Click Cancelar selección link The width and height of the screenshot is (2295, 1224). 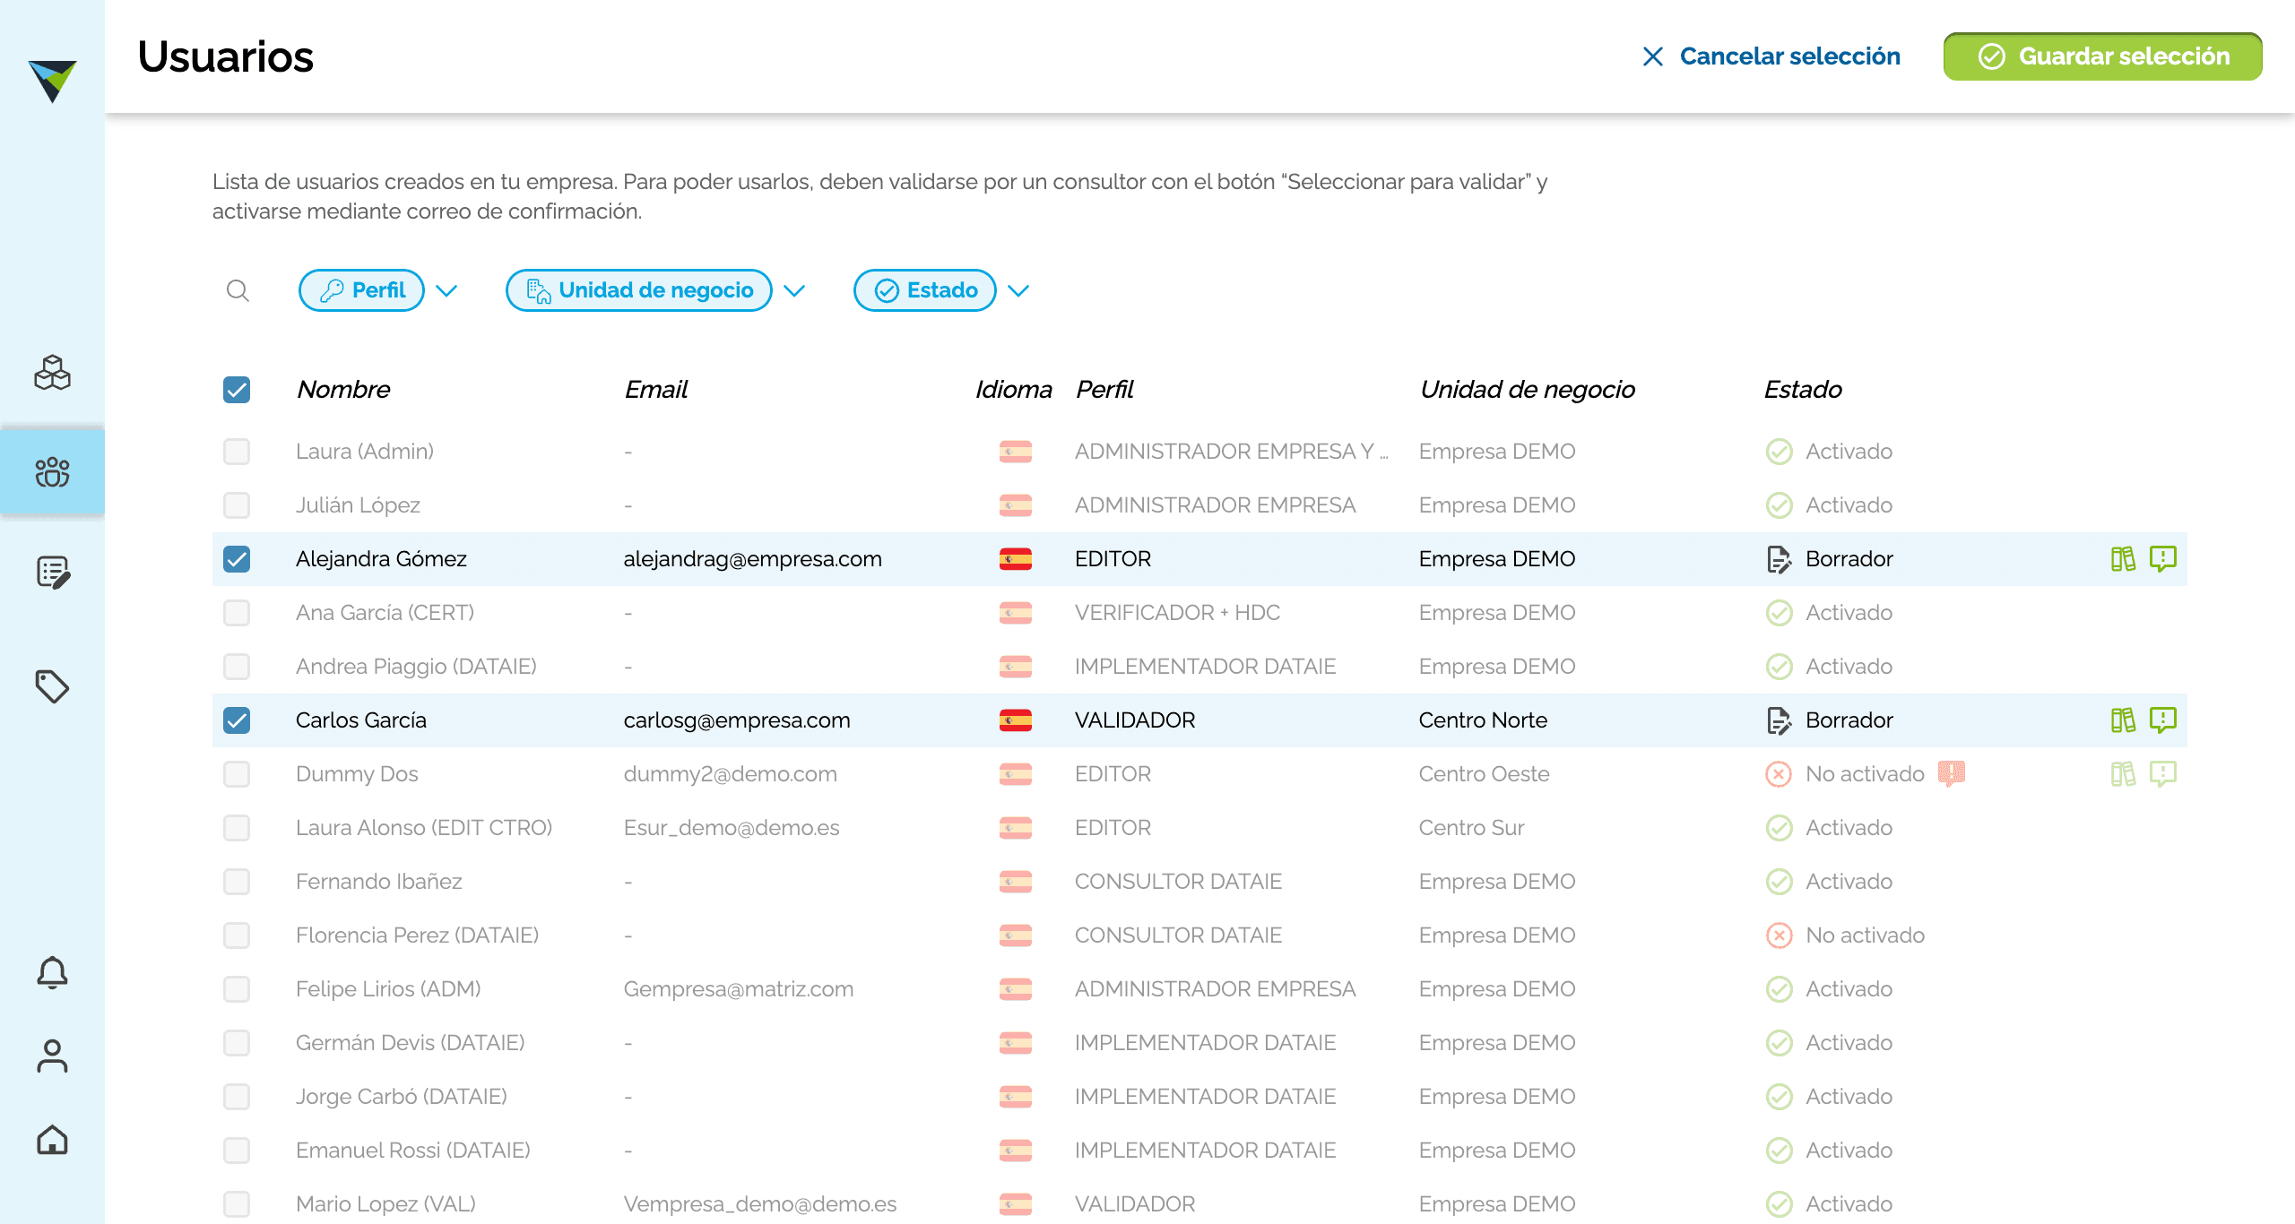(1771, 56)
